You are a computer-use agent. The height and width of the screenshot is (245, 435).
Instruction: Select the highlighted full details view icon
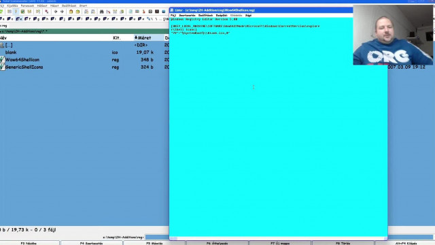[x=16, y=12]
